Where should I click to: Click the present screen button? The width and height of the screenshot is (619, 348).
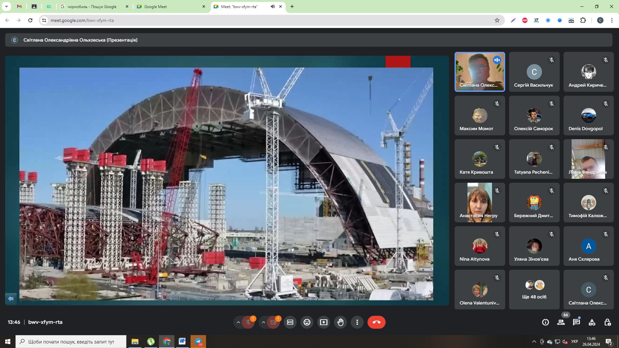coord(324,322)
